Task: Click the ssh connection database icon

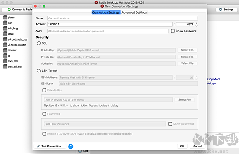Action: [5, 23]
